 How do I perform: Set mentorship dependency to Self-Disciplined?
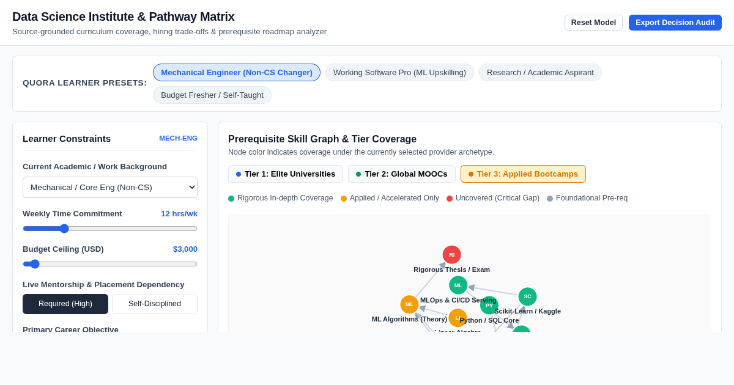[x=155, y=304]
